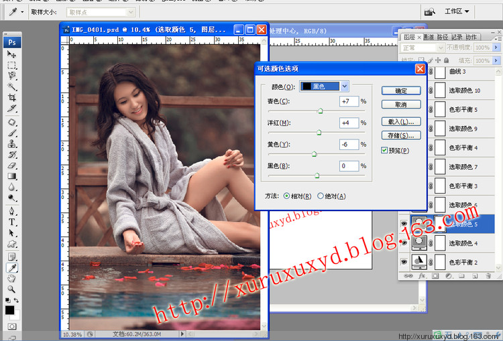
Task: Select the Magic Wand tool
Action: (12, 87)
